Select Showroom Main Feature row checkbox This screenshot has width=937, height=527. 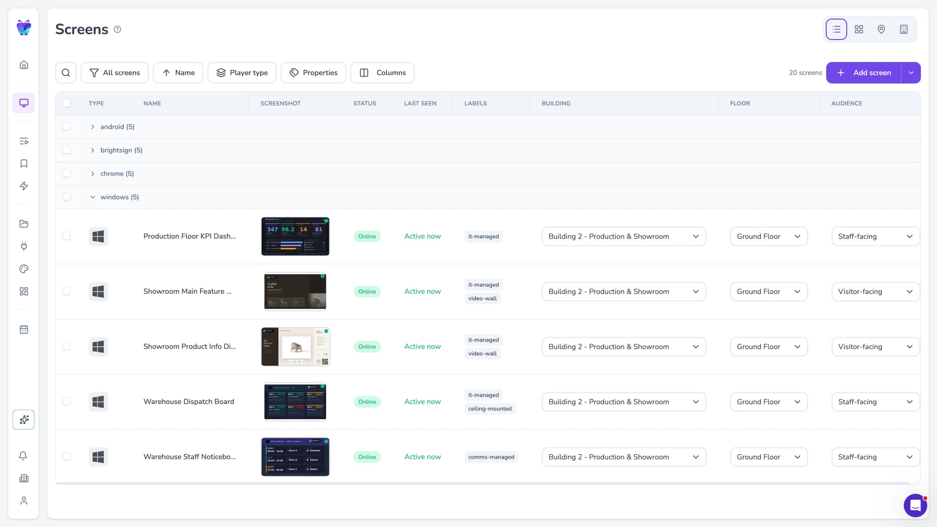66,291
